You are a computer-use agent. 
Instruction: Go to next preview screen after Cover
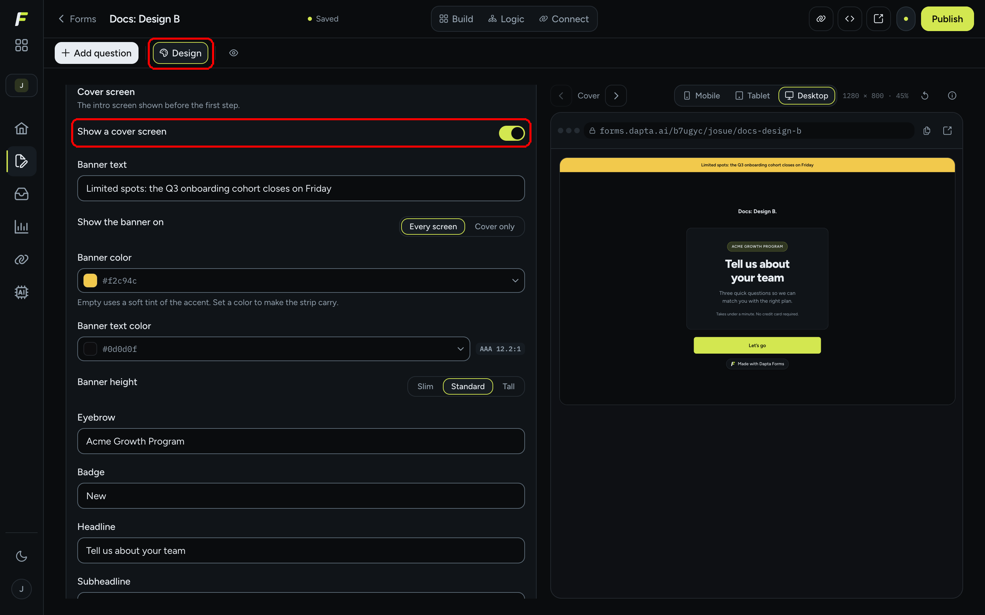coord(616,96)
